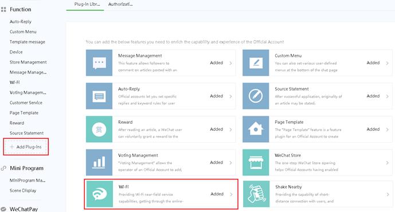Click the plus icon beside Add Plug-ins
Viewport: 395px width, 212px height.
tap(11, 147)
